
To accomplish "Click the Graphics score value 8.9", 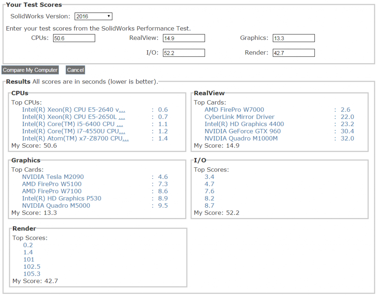I will (x=163, y=198).
